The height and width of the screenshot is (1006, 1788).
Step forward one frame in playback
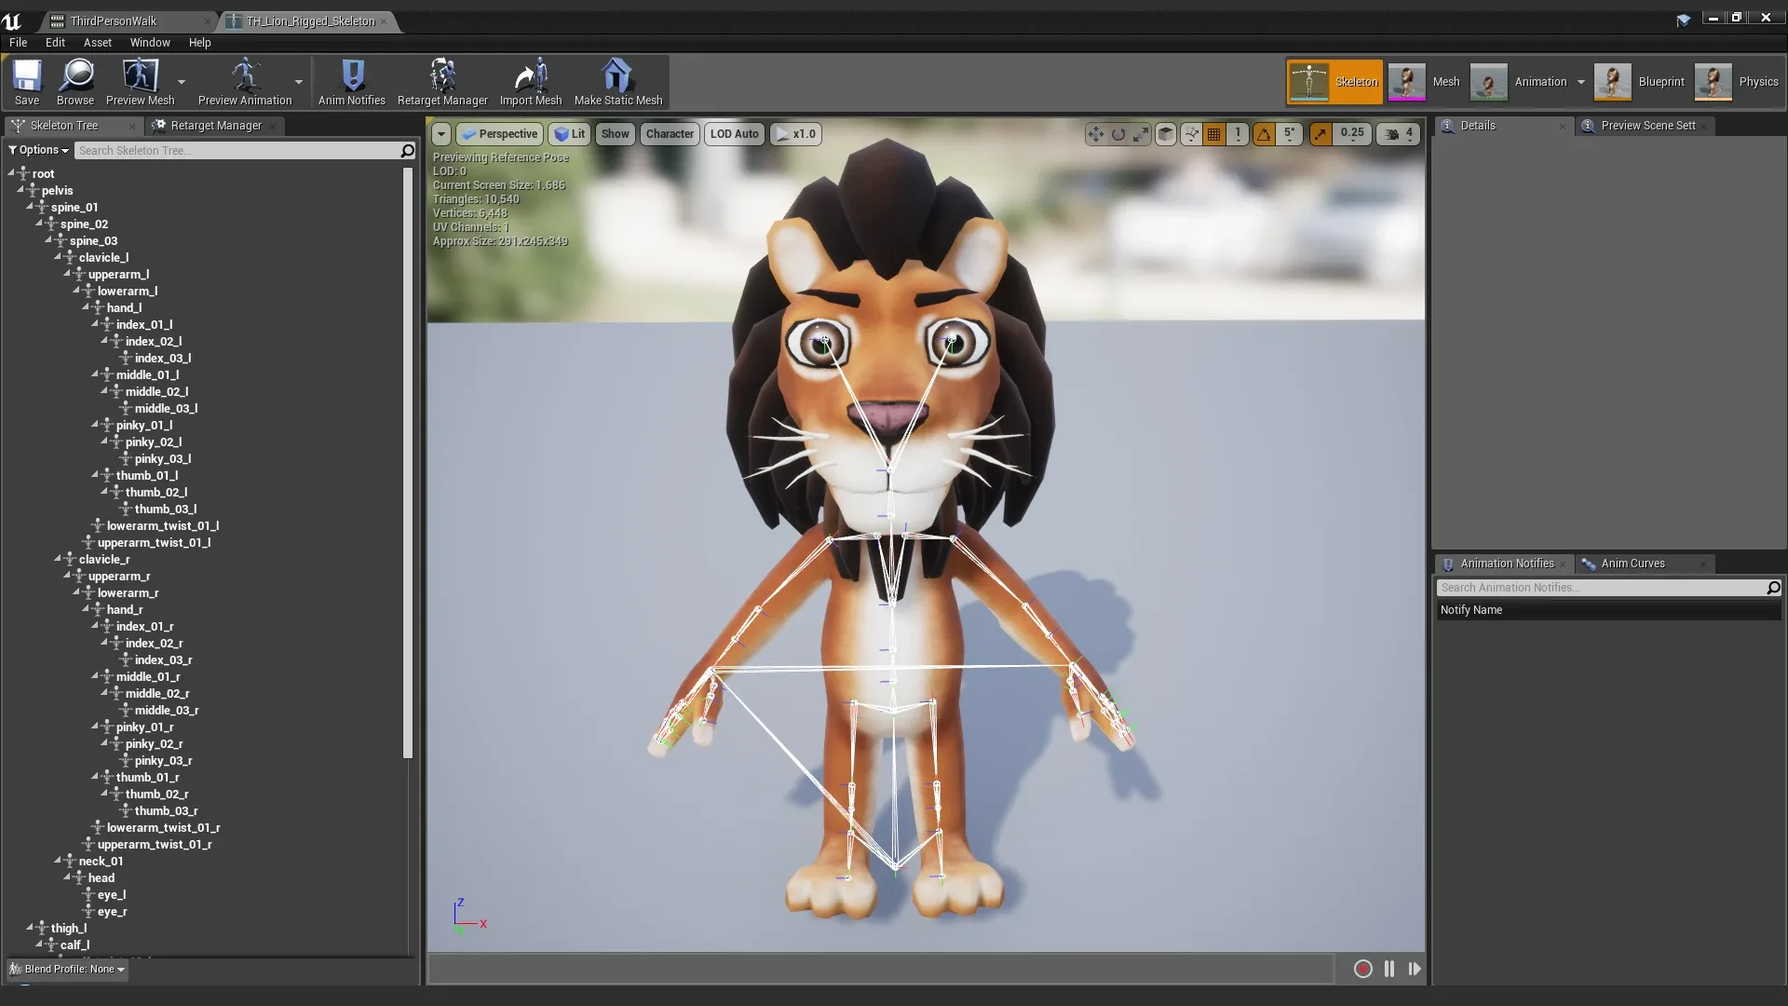(1415, 969)
